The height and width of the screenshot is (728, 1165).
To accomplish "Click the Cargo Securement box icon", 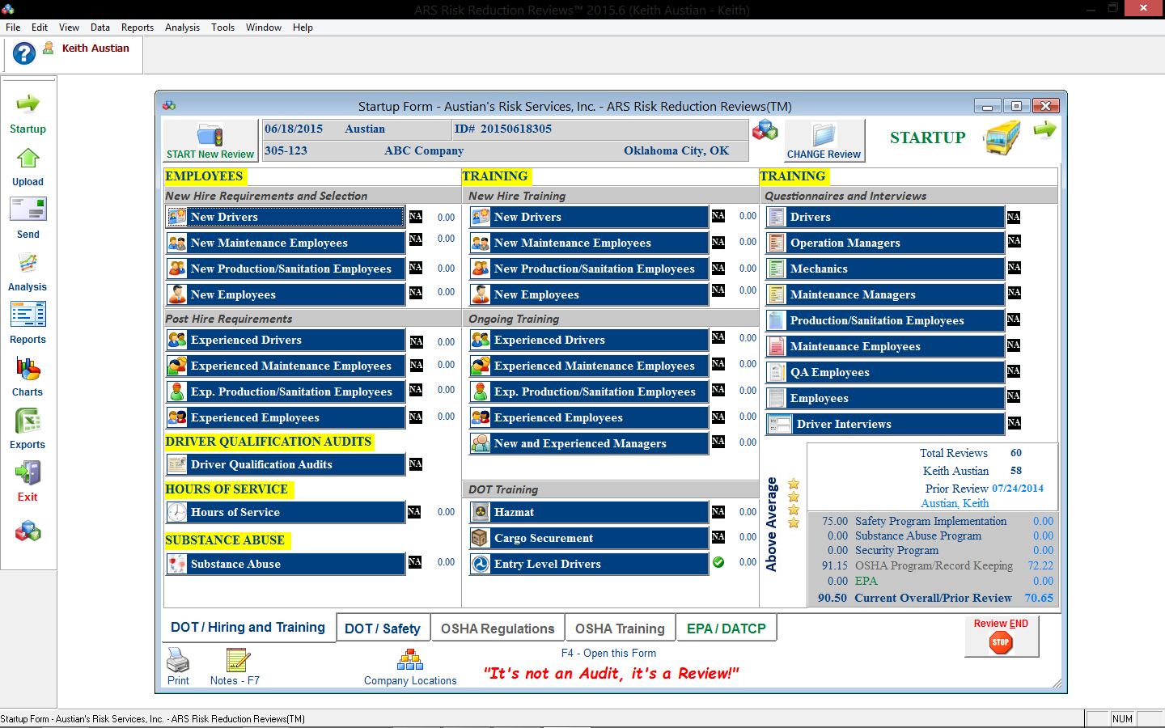I will pyautogui.click(x=481, y=538).
